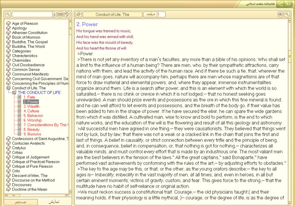
Task: Click the book list horizontal scroll-right arrow
Action: pyautogui.click(x=67, y=195)
